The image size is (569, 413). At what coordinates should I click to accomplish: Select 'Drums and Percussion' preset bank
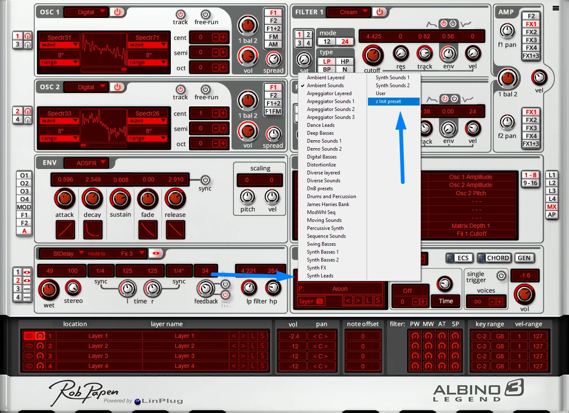pyautogui.click(x=332, y=196)
